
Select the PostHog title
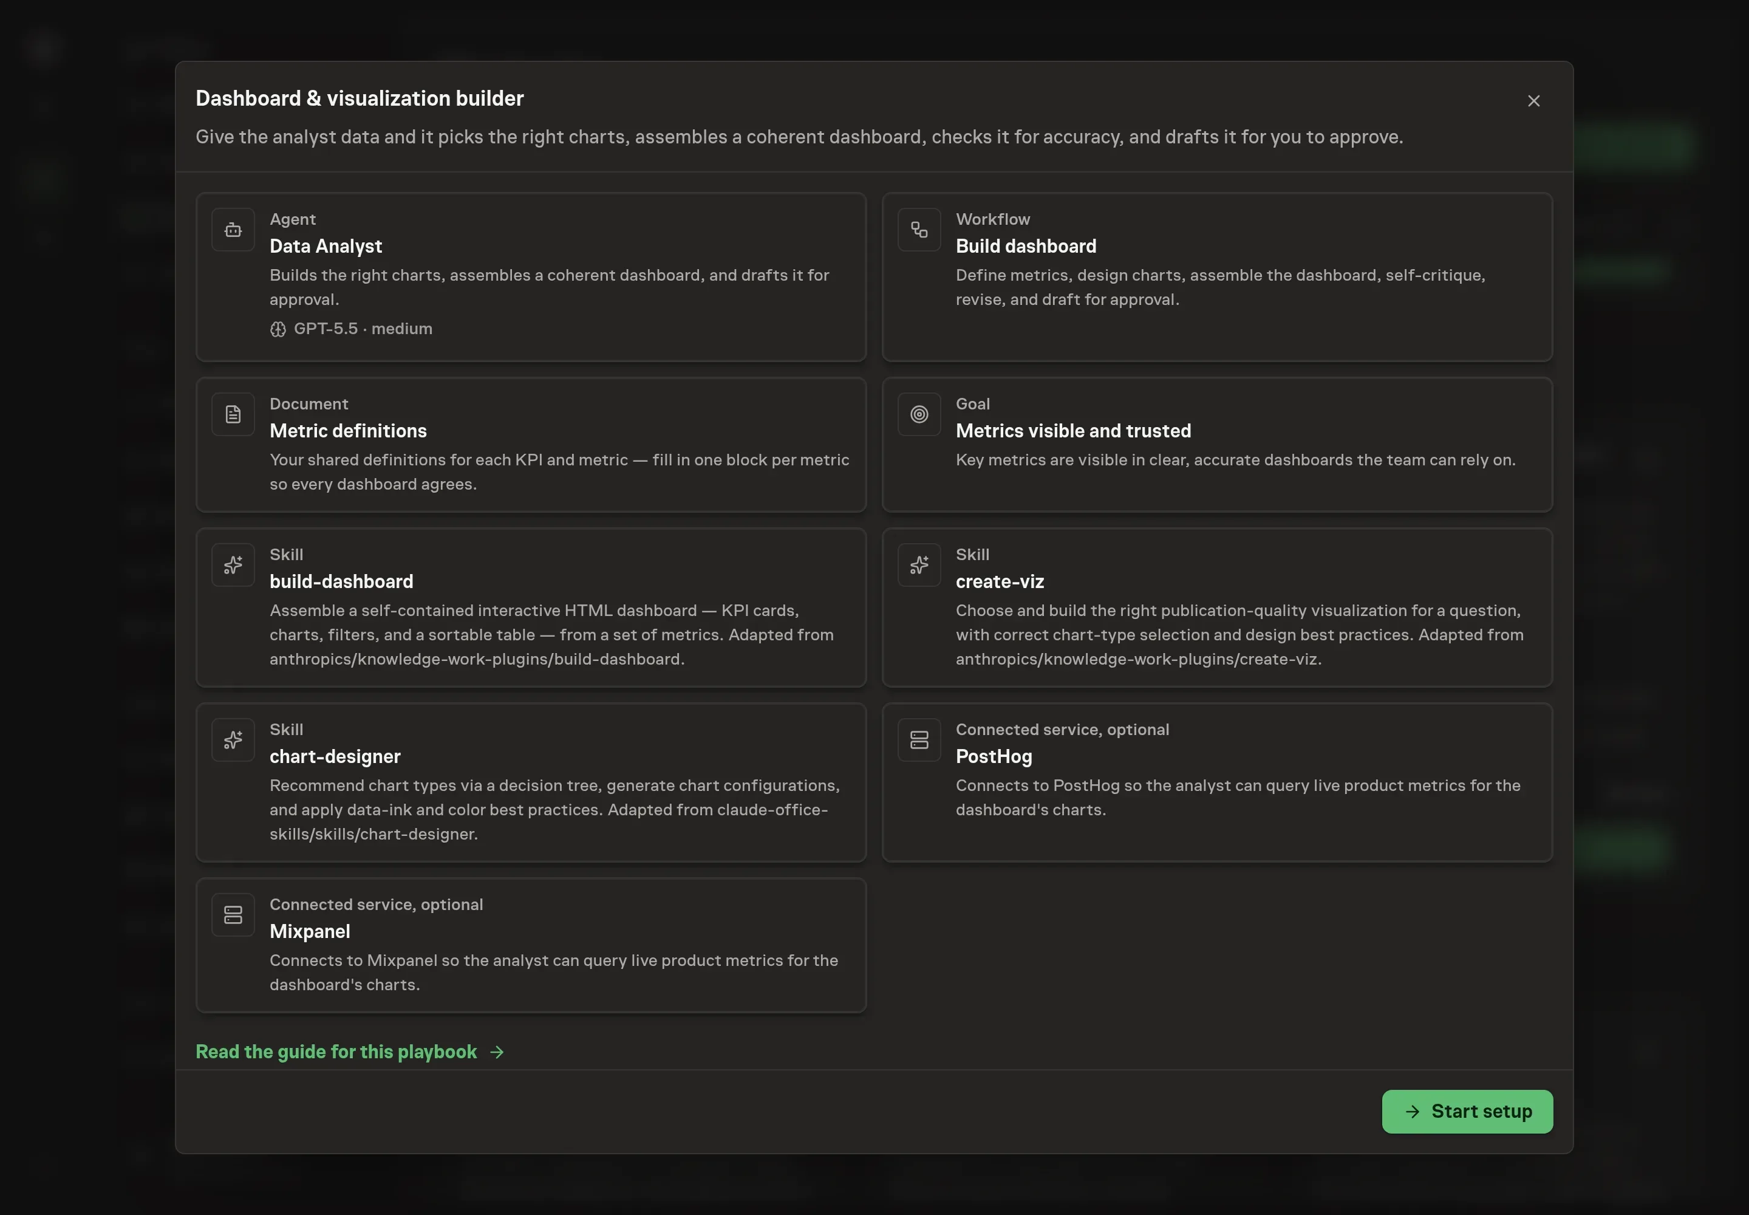click(994, 757)
